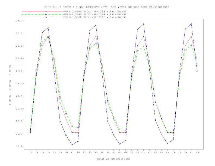215x166 pixels.
Task: Click x-axis hour label 15
Action: click(60, 152)
